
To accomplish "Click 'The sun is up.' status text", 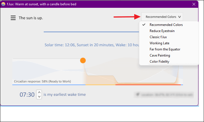I will tap(31, 18).
